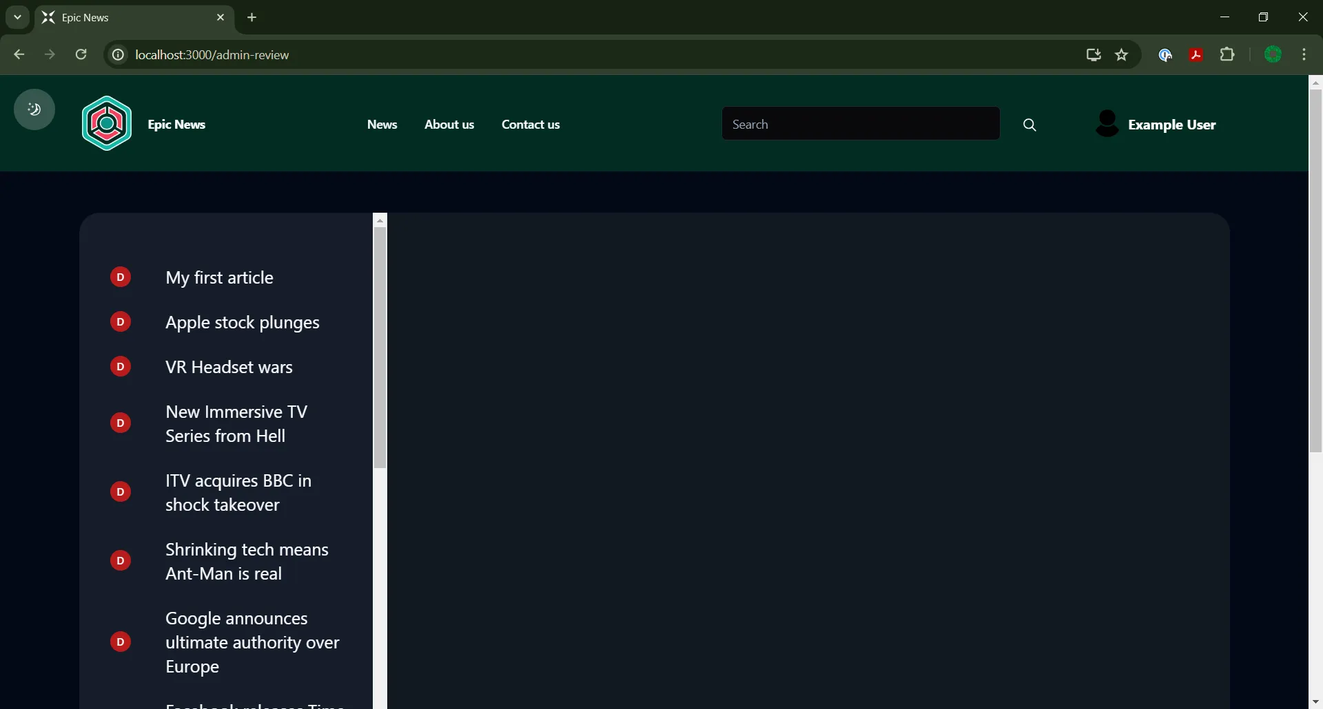
Task: Click the article list scrollbar up arrow
Action: coord(380,220)
